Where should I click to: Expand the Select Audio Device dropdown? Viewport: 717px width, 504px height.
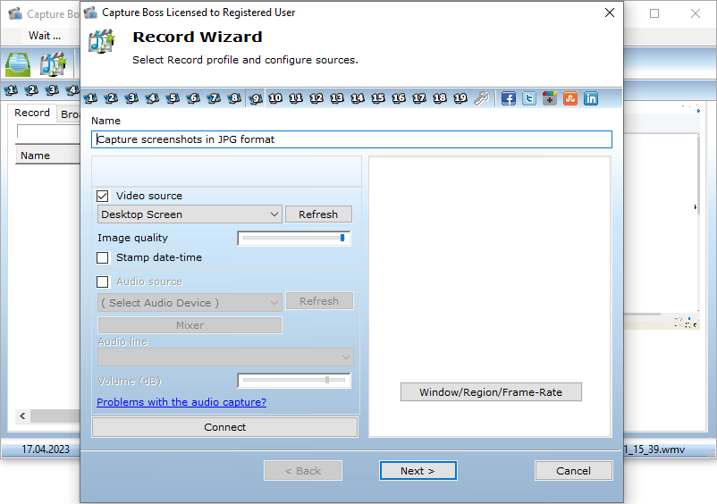(x=190, y=302)
